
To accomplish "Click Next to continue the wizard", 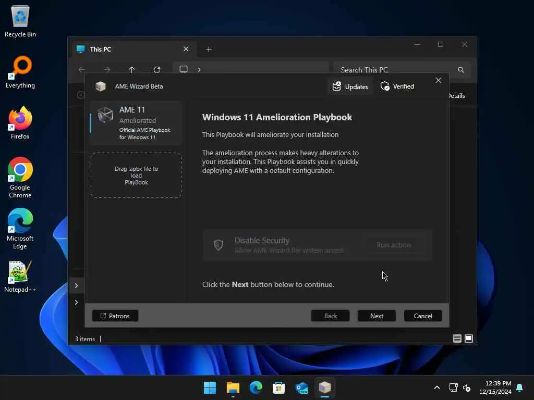I will pyautogui.click(x=377, y=316).
